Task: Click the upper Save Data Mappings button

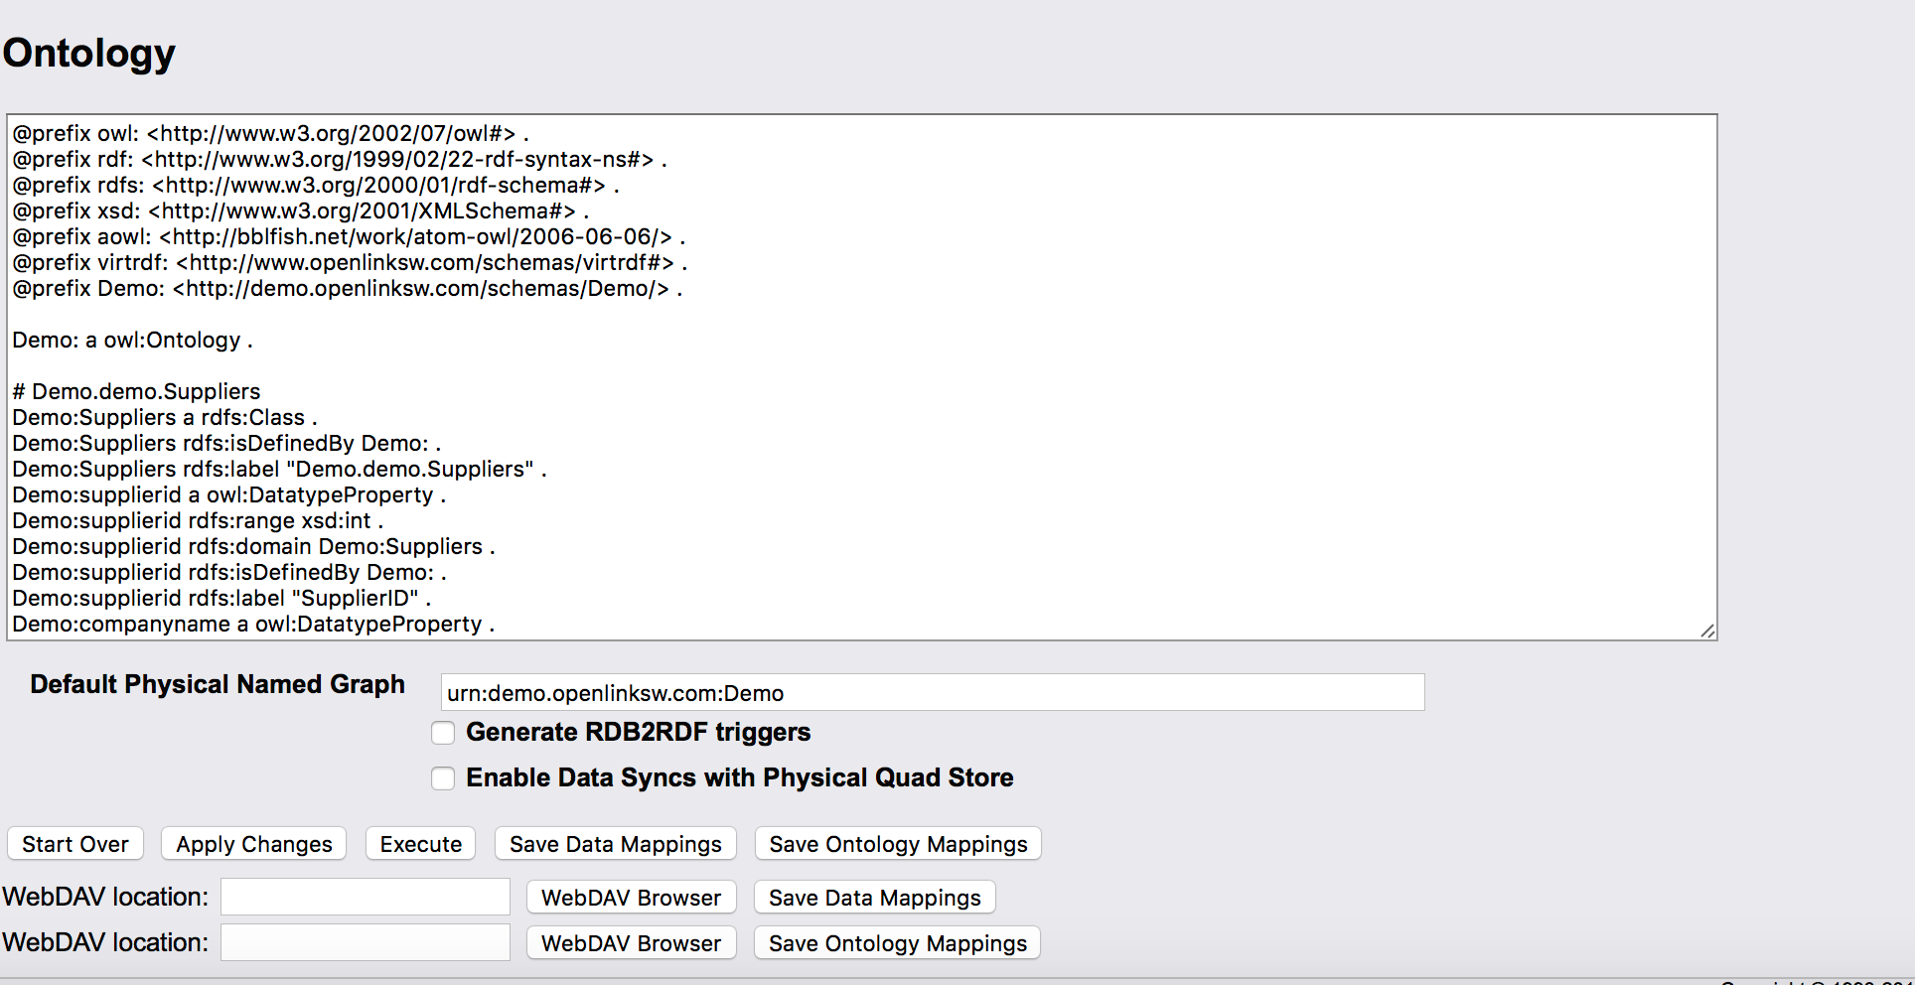Action: pyautogui.click(x=615, y=843)
